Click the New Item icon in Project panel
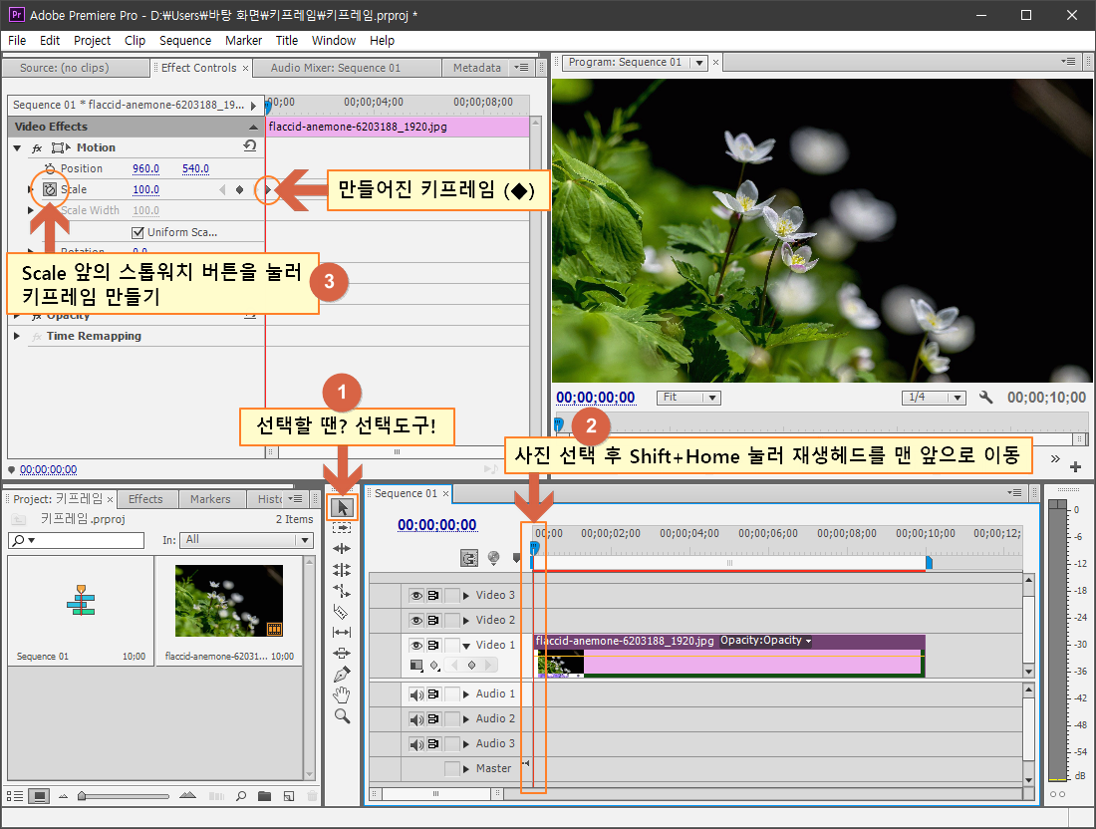1096x829 pixels. pyautogui.click(x=289, y=795)
